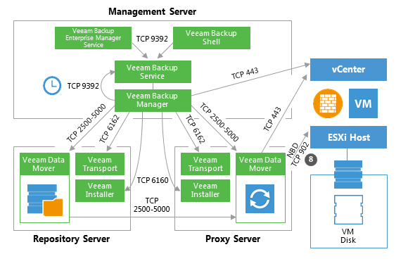
Task: Click the repository storage folder icon
Action: pyautogui.click(x=45, y=200)
